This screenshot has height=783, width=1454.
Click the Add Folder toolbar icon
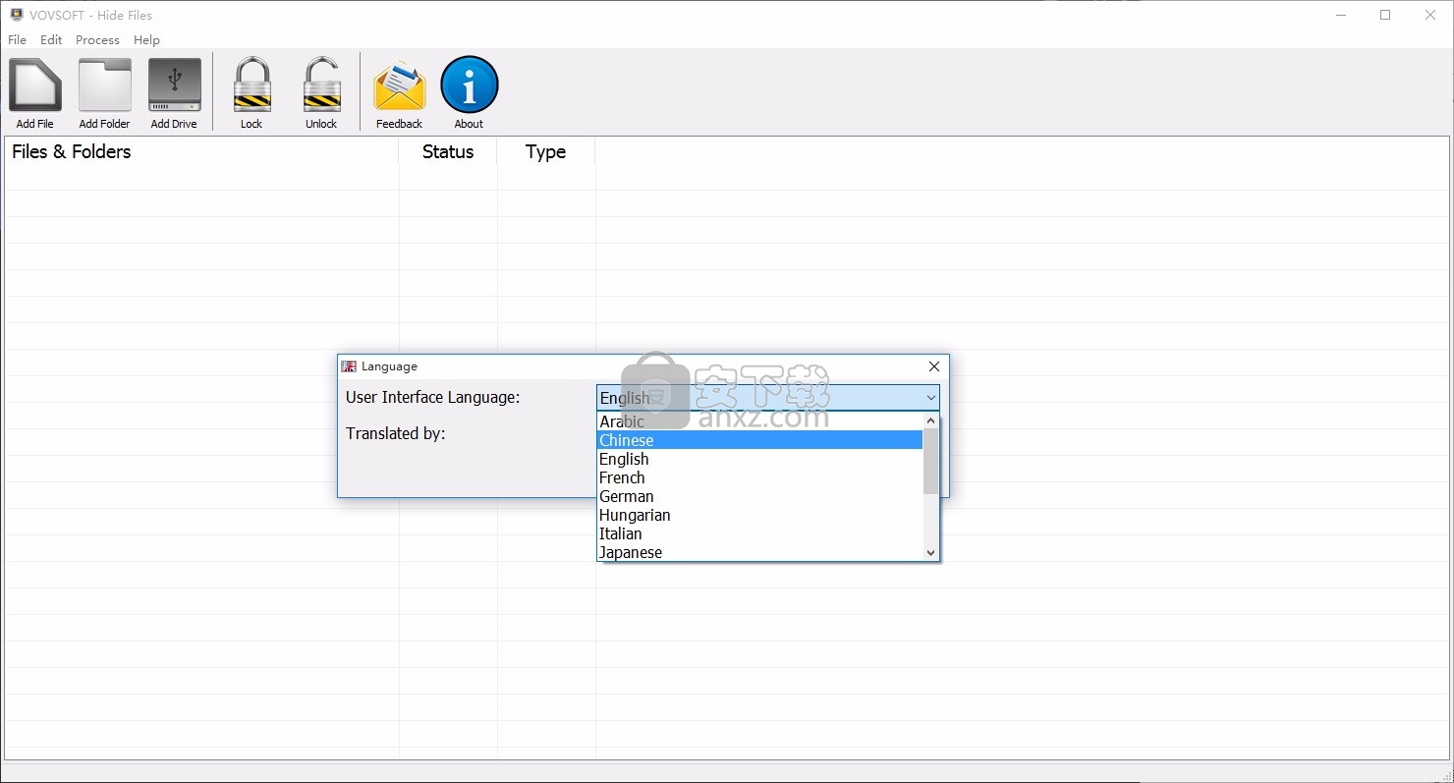click(x=104, y=84)
